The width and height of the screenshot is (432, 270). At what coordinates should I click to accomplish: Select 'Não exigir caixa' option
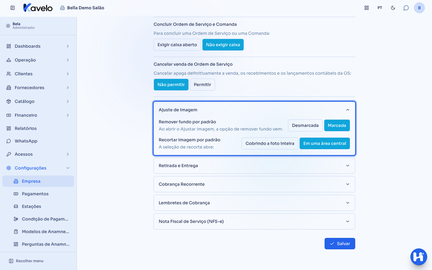click(223, 45)
